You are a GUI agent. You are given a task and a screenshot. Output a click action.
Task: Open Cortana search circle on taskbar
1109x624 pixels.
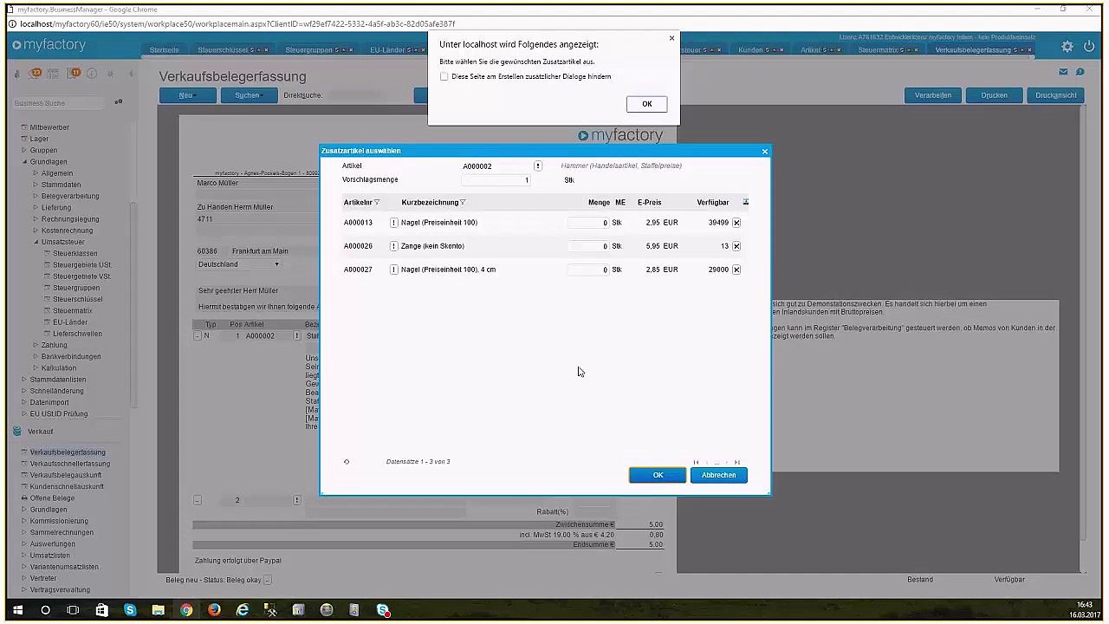45,610
